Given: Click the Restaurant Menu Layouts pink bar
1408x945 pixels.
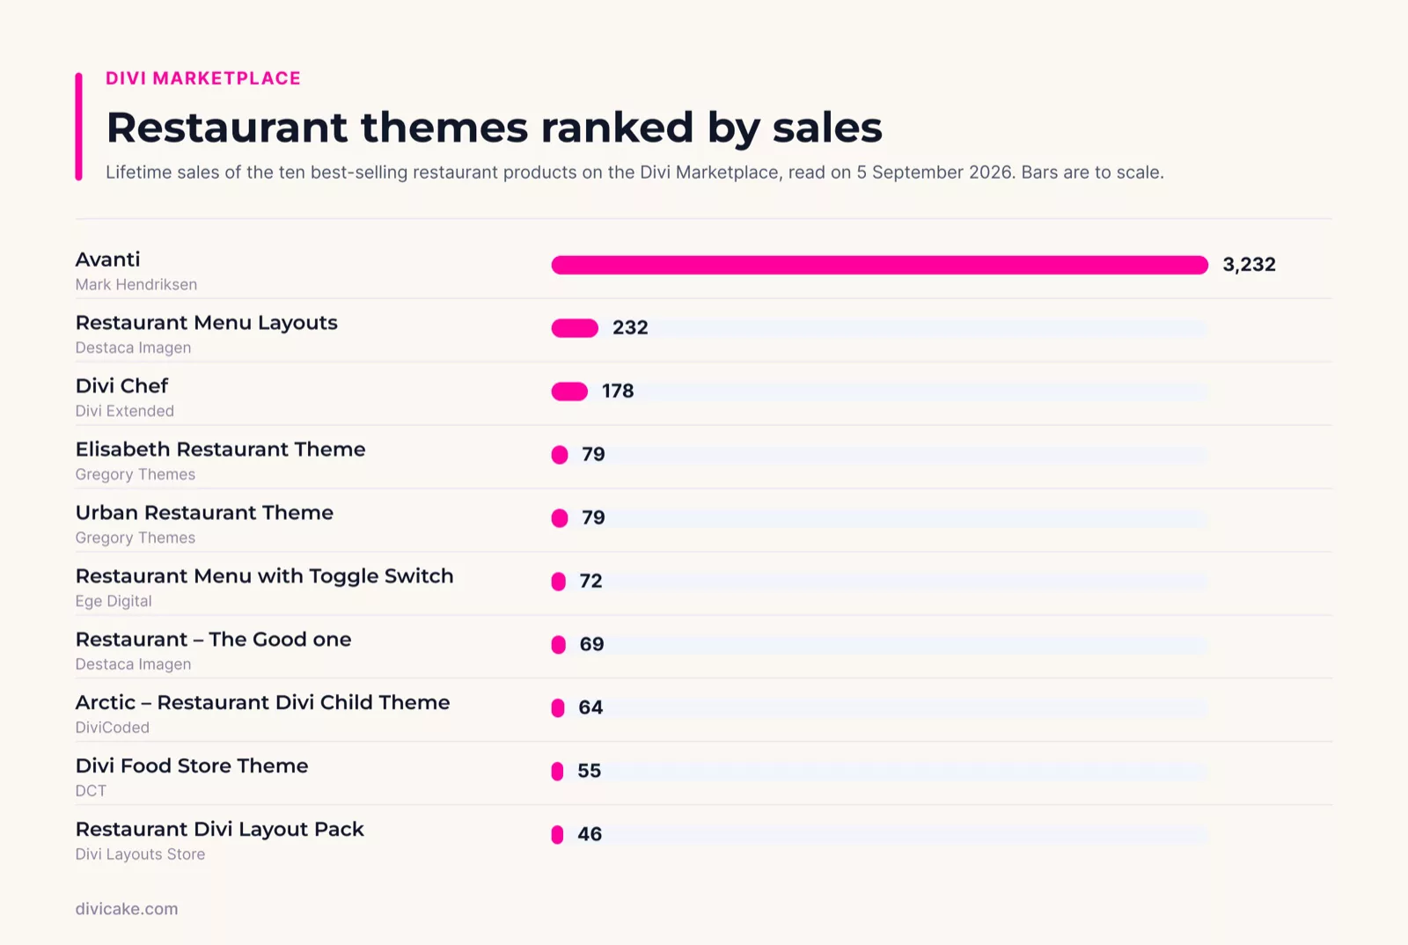Looking at the screenshot, I should (575, 328).
